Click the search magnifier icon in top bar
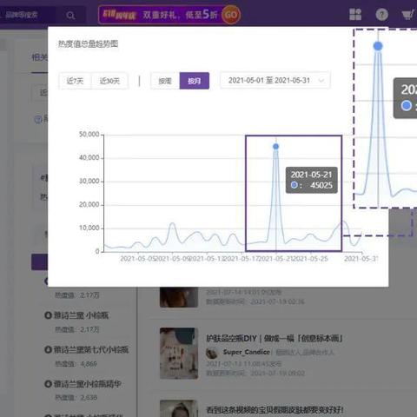 70,15
